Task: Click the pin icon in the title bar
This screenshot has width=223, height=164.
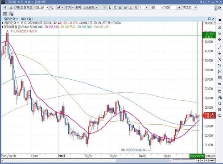Action: pos(201,2)
